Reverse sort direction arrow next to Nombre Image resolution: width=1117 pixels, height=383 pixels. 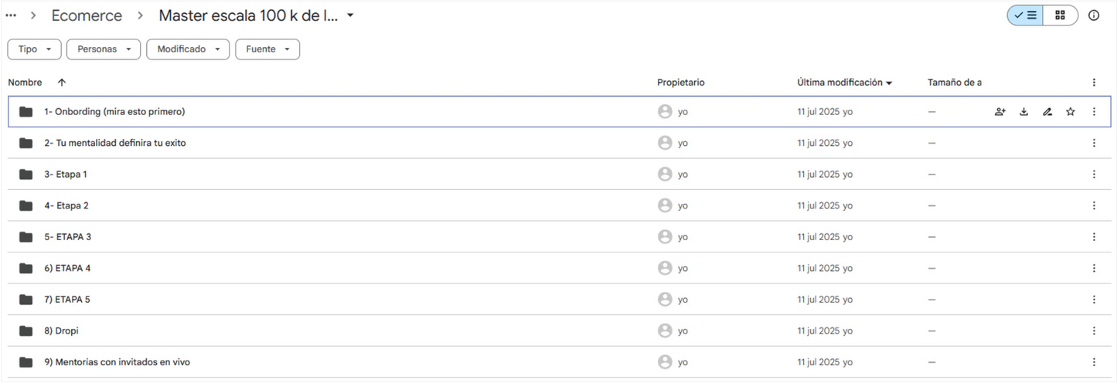62,83
